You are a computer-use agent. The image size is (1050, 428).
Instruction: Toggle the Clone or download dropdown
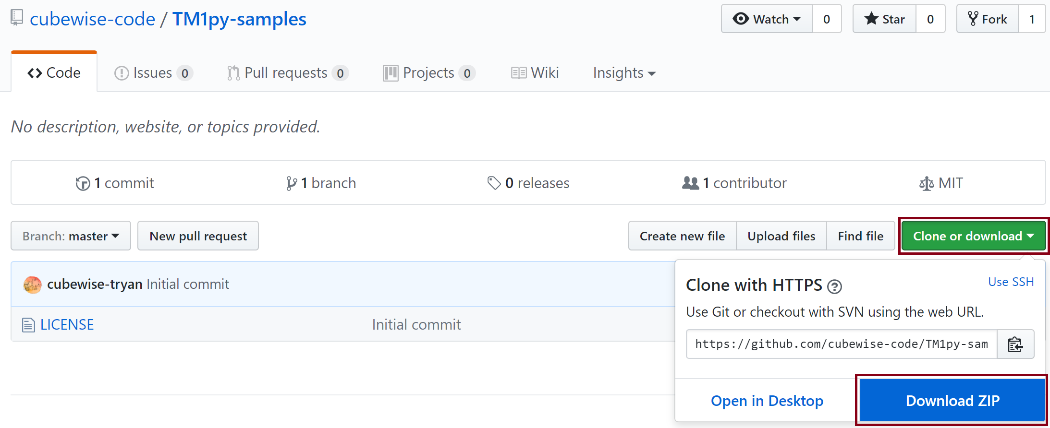(x=974, y=236)
